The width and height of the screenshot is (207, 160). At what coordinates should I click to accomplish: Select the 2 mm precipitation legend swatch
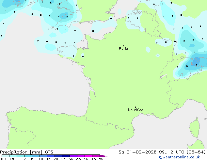pos(28,156)
